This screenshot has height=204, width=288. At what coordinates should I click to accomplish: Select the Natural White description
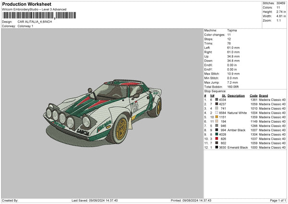click(x=237, y=113)
